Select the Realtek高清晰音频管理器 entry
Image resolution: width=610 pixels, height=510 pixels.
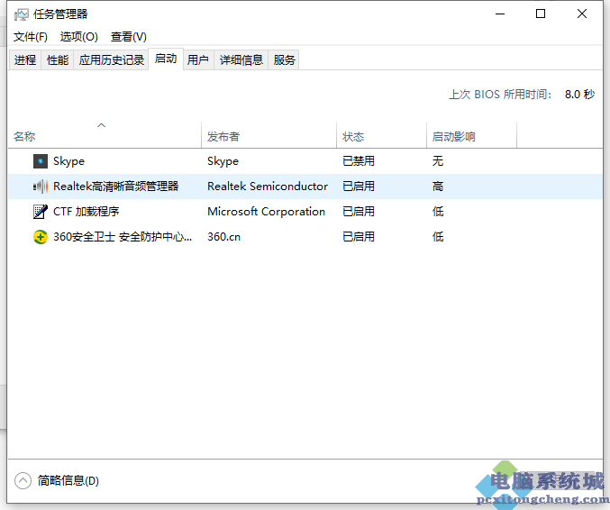point(116,187)
